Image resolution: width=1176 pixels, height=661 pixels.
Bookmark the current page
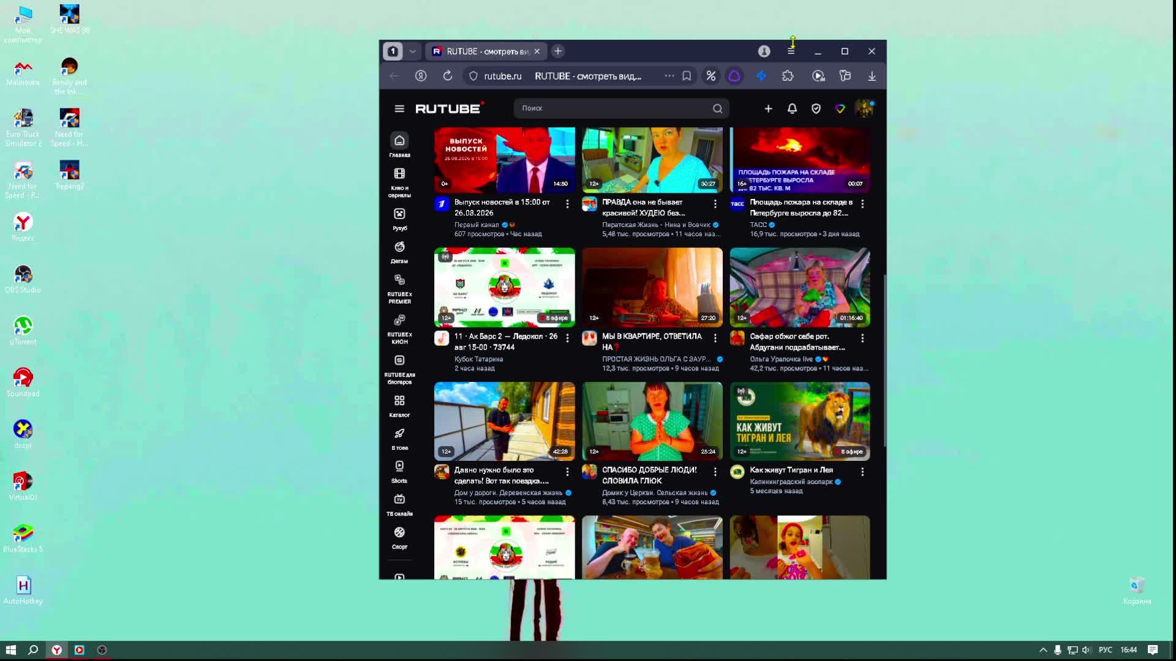click(687, 76)
